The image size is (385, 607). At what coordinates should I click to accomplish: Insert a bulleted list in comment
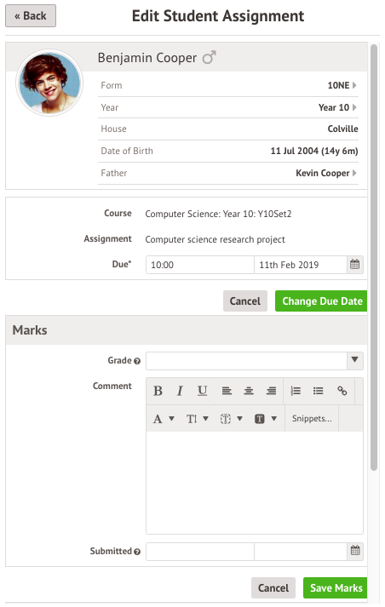pyautogui.click(x=318, y=391)
